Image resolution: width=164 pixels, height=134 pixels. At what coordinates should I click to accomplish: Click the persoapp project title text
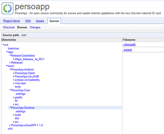(32, 7)
